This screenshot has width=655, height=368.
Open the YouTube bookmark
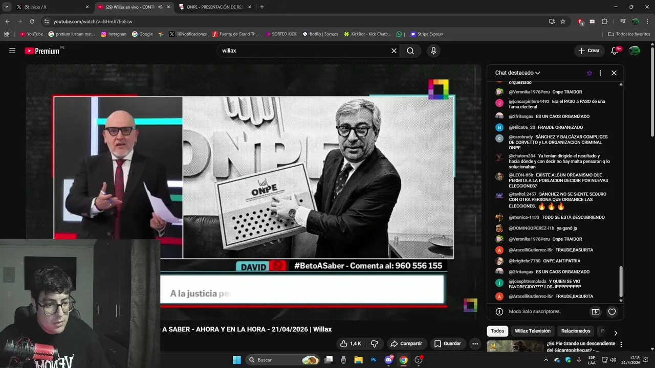coord(31,34)
